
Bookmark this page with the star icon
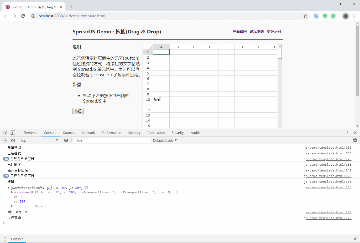point(305,16)
